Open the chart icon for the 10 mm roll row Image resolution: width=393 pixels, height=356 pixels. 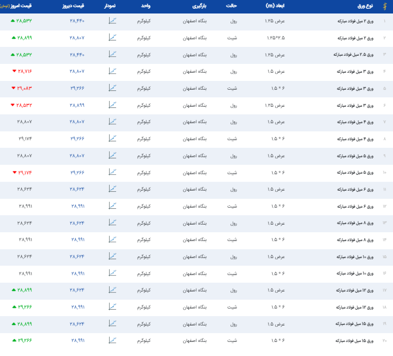pos(113,257)
